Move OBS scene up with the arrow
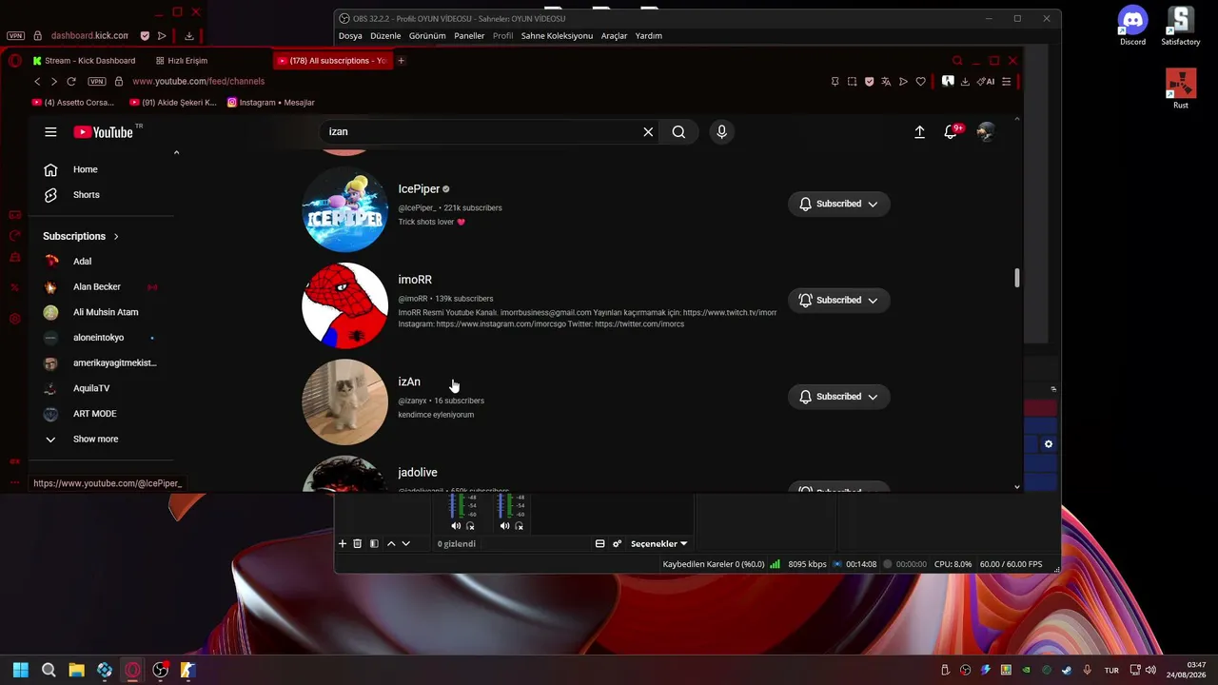This screenshot has height=685, width=1218. pos(391,543)
